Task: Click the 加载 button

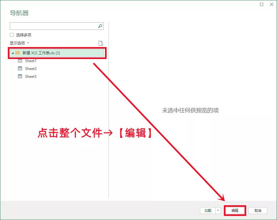Action: pos(208,211)
